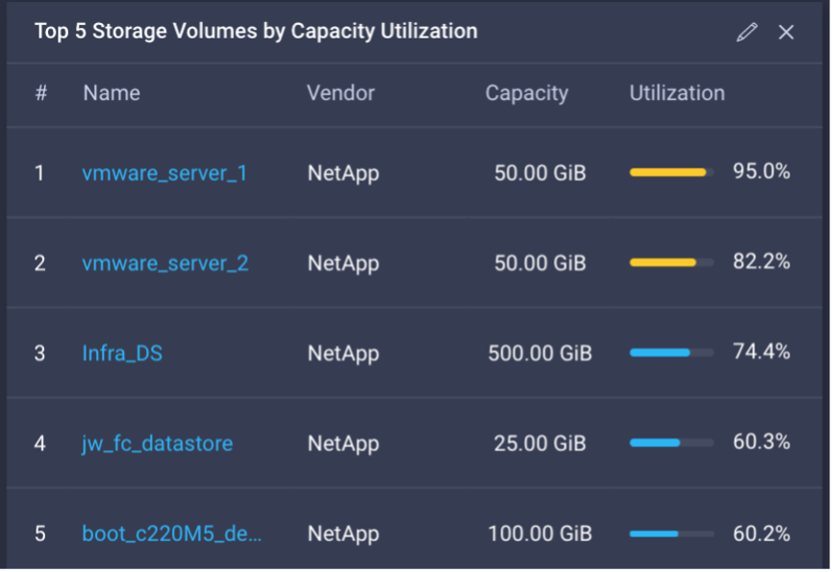Image resolution: width=833 pixels, height=572 pixels.
Task: Close the Top 5 Storage Volumes widget
Action: click(x=786, y=32)
